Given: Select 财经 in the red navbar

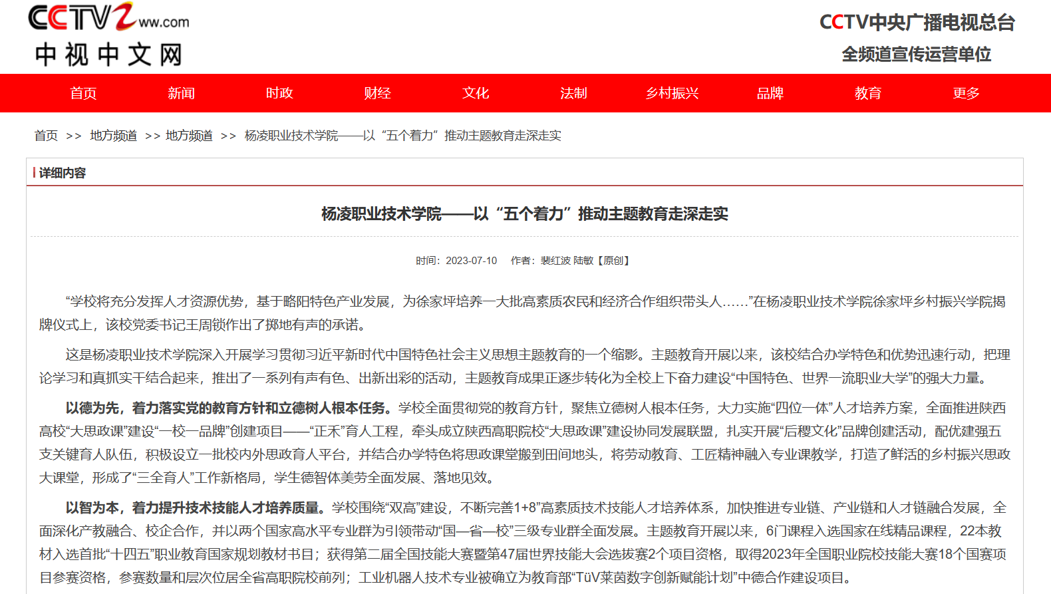Looking at the screenshot, I should [x=377, y=93].
